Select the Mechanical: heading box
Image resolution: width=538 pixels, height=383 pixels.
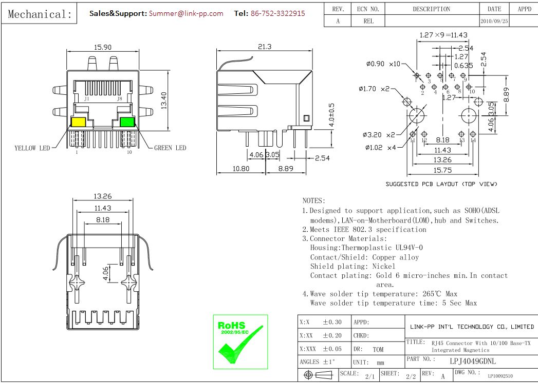39,14
